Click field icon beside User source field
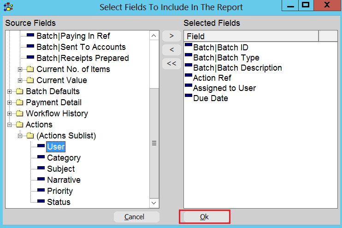This screenshot has height=228, width=342. [x=41, y=145]
